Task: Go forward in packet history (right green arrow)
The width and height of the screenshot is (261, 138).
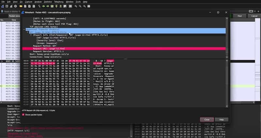Action: tap(48, 6)
